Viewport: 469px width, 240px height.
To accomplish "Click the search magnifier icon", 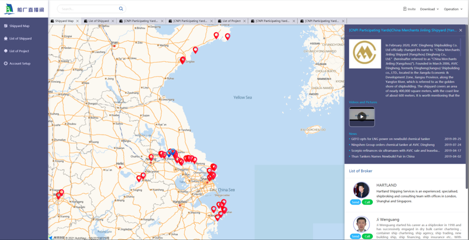I will pos(121,9).
